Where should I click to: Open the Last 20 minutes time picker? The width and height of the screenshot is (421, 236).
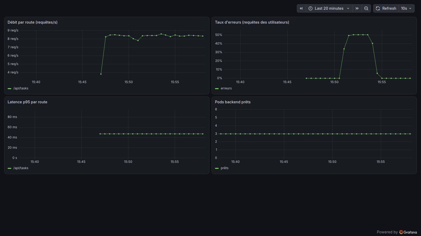329,8
